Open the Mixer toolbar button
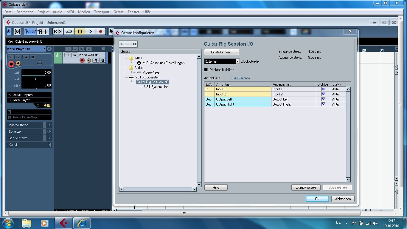Viewport: 407px width, 229px height. coord(46,31)
